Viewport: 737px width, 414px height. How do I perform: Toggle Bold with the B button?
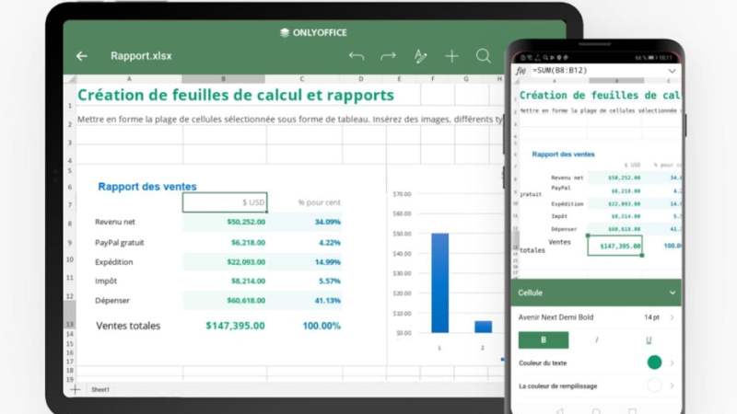click(x=544, y=339)
